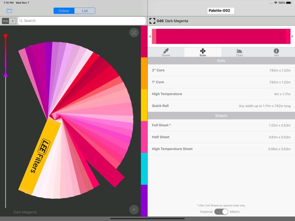The width and height of the screenshot is (295, 221).
Task: Select the cyan strip in colour bar
Action: pyautogui.click(x=144, y=169)
